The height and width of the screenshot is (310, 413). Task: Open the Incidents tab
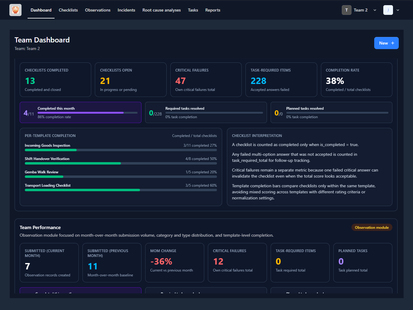(126, 10)
